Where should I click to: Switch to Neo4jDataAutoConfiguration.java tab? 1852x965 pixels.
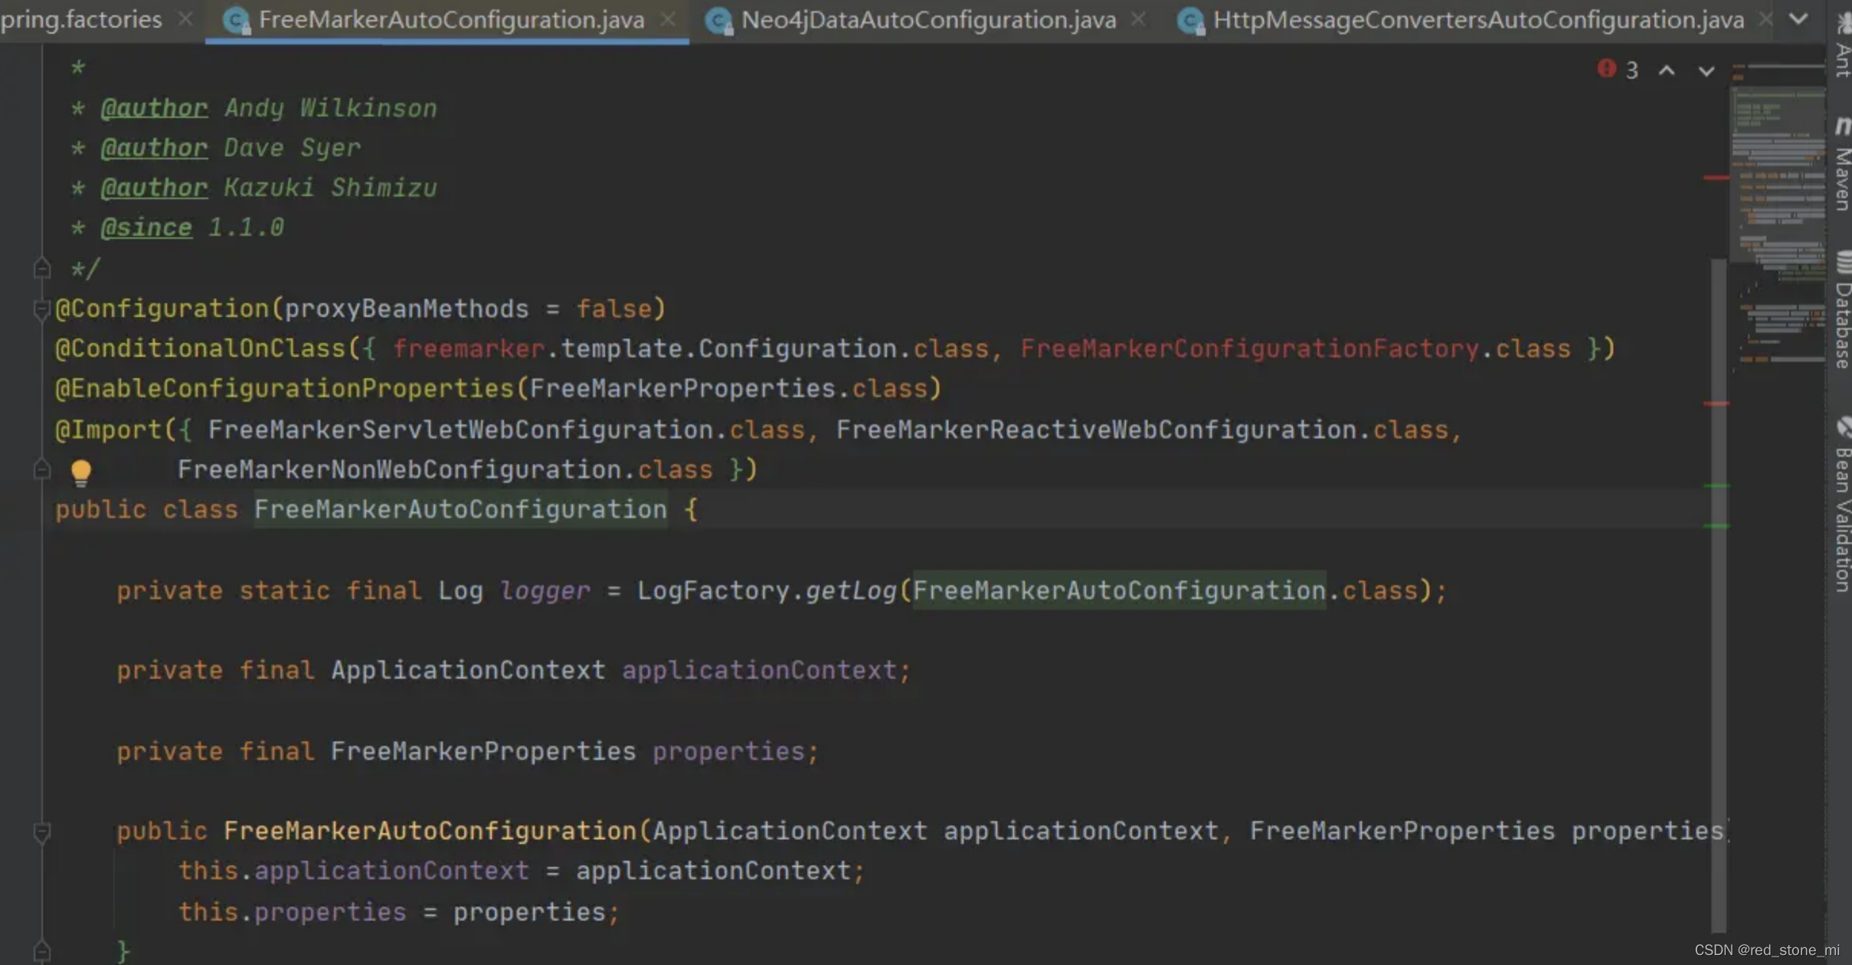click(x=928, y=20)
